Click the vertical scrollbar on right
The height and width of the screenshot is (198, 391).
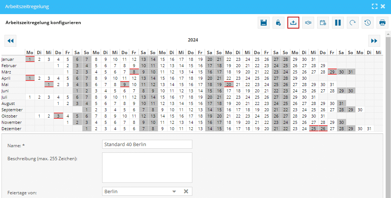point(388,111)
